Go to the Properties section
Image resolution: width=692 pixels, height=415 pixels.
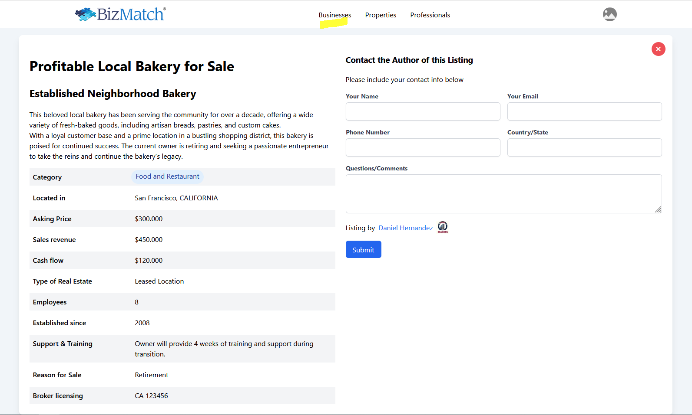click(x=381, y=15)
